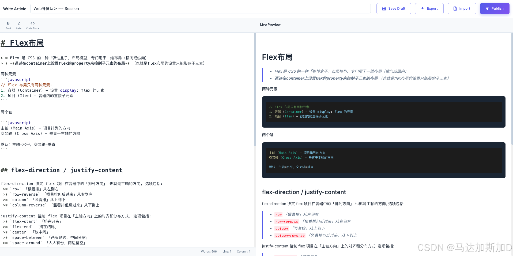The image size is (513, 256).
Task: Edit the article title field
Action: 200,9
